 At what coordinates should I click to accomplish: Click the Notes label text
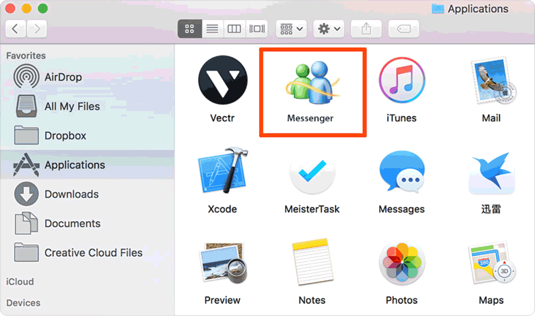pyautogui.click(x=312, y=300)
